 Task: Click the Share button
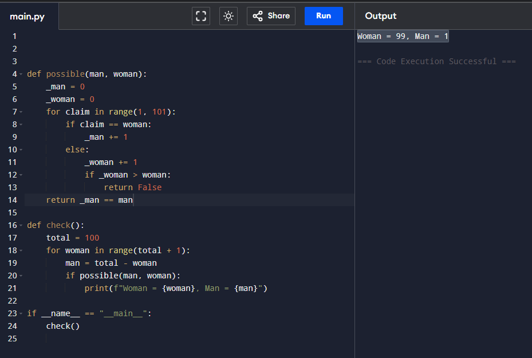pyautogui.click(x=271, y=16)
